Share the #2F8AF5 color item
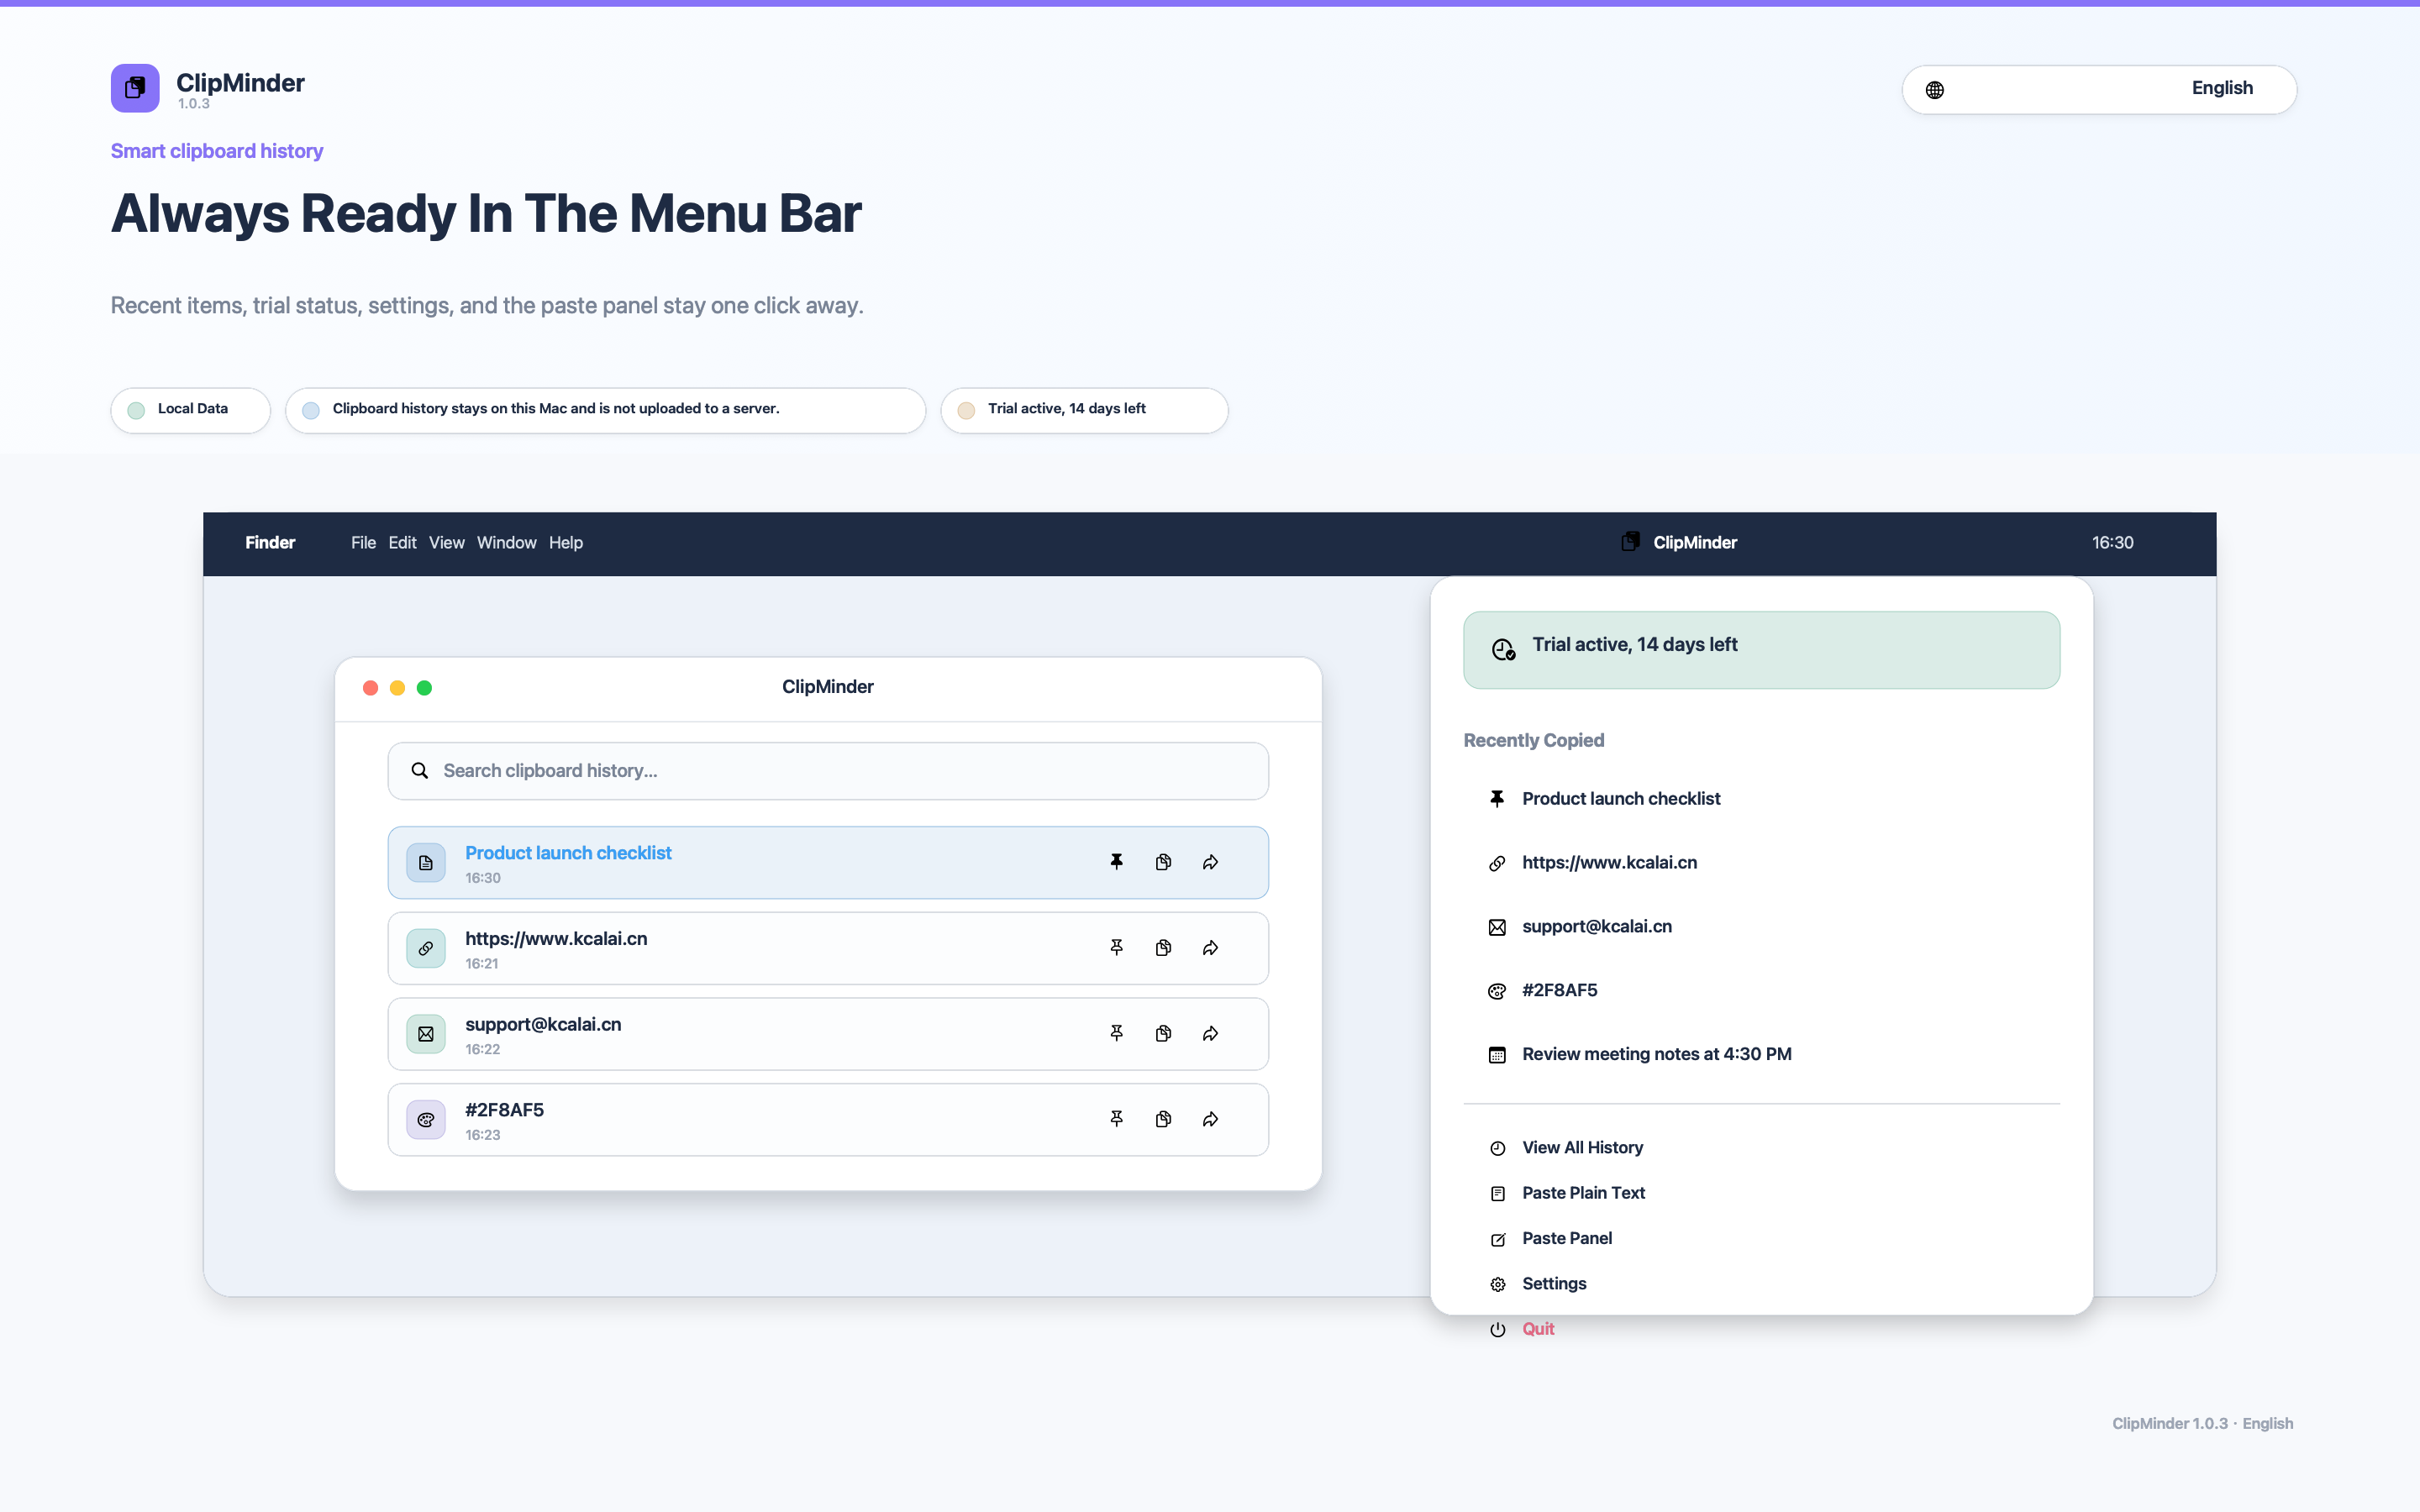Image resolution: width=2420 pixels, height=1512 pixels. click(1210, 1119)
